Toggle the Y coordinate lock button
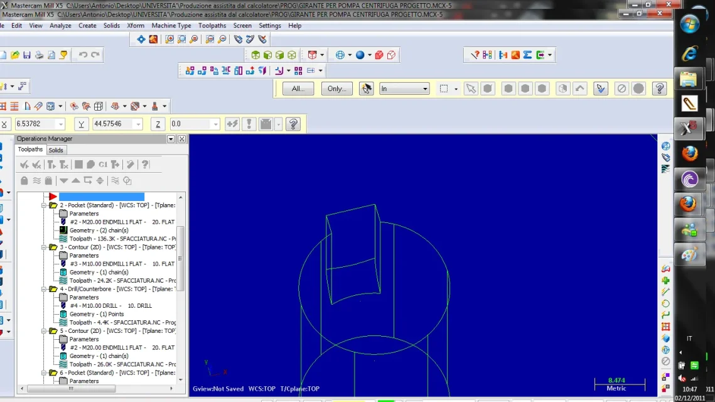Viewport: 715px width, 402px height. click(x=81, y=124)
